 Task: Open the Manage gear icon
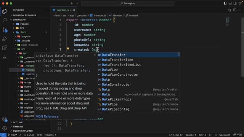pyautogui.click(x=5, y=128)
